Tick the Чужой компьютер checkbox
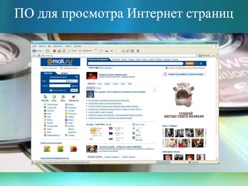 click(51, 90)
